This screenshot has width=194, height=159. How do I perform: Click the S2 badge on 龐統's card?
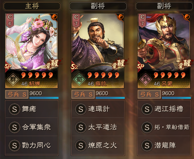(74, 67)
